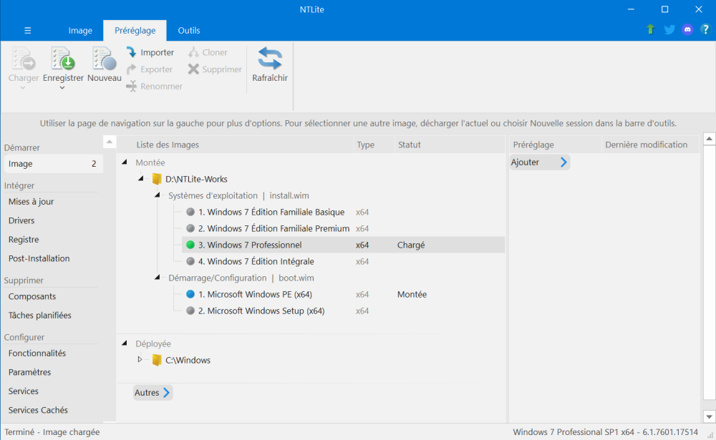Select Windows 7 Édition Familiale Basique status dot
The height and width of the screenshot is (440, 716).
coord(190,212)
